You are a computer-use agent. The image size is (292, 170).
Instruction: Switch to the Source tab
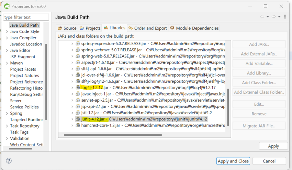(x=67, y=28)
